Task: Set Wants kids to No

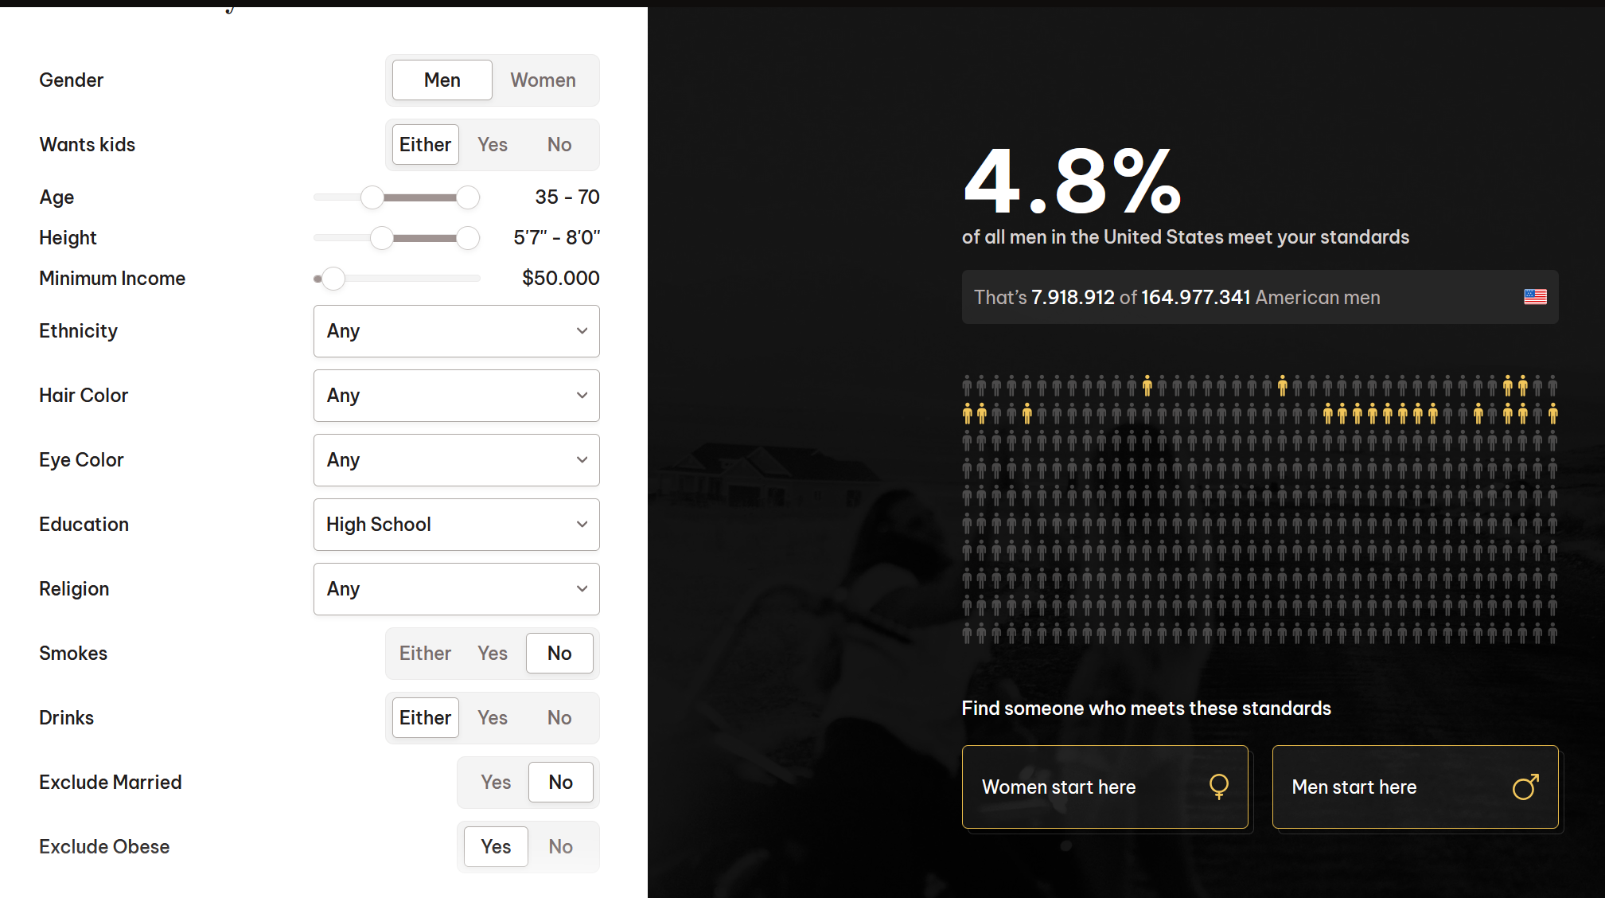Action: [559, 145]
